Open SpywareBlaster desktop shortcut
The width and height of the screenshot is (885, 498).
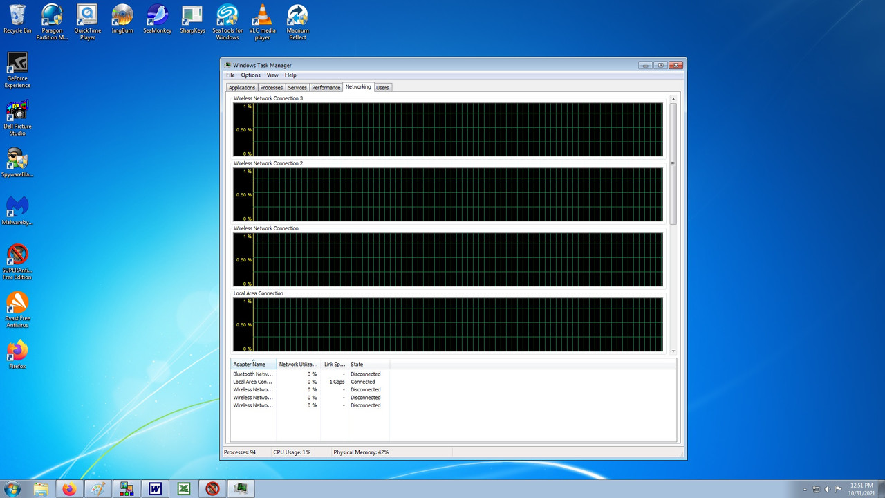click(x=17, y=163)
